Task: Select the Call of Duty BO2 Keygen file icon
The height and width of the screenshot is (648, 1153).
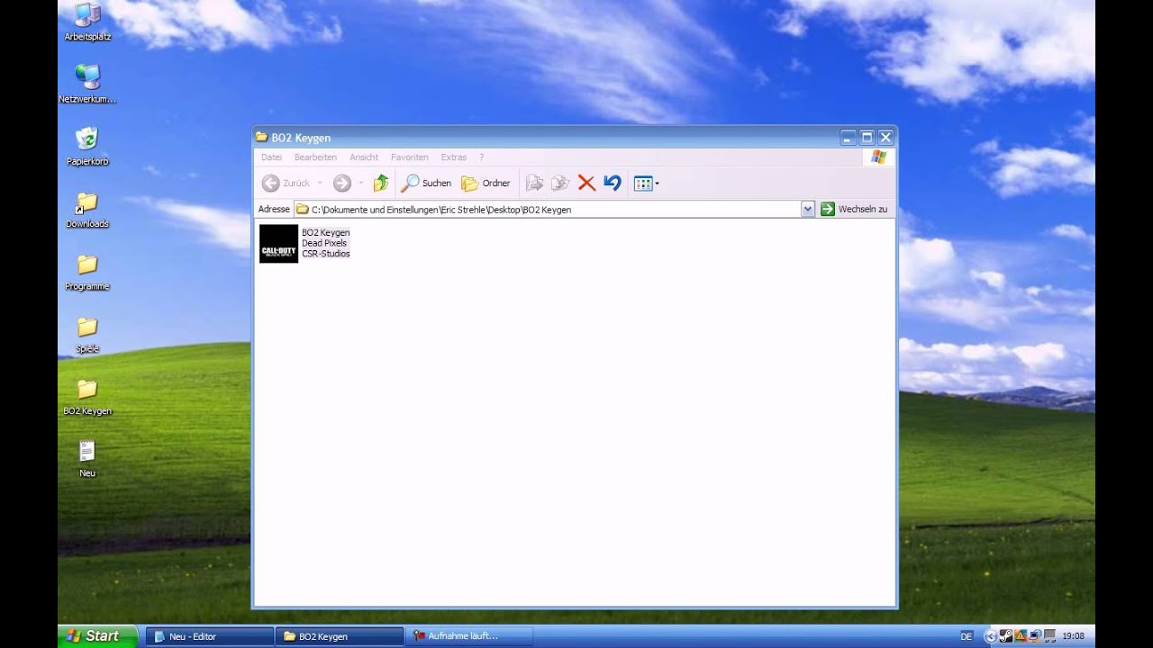Action: tap(278, 243)
